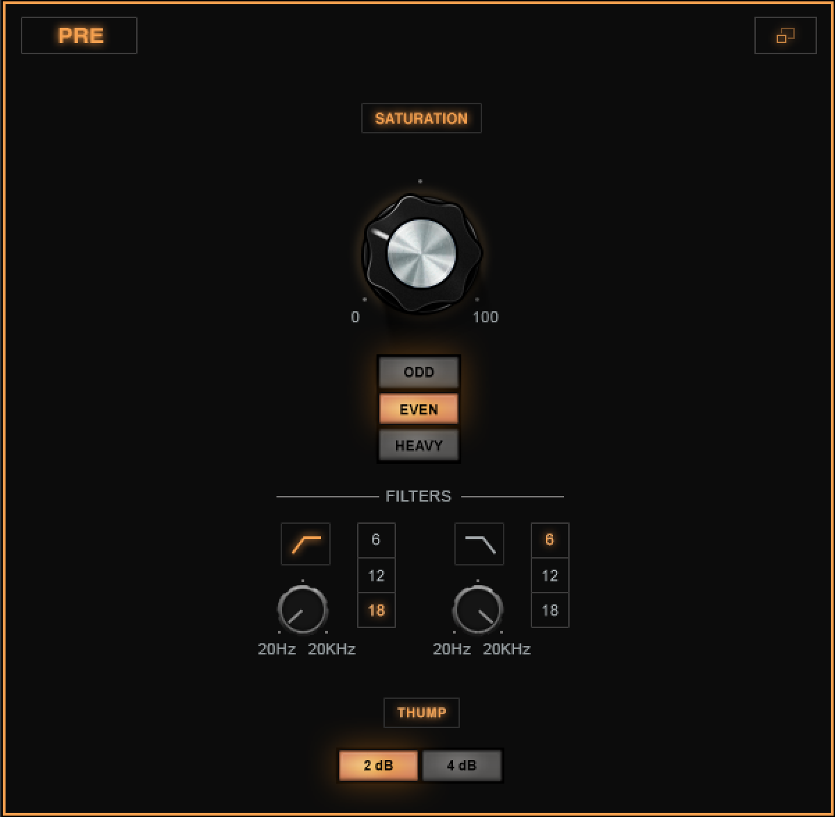The width and height of the screenshot is (835, 817).
Task: Set low-pass slope to 12
Action: tap(550, 575)
